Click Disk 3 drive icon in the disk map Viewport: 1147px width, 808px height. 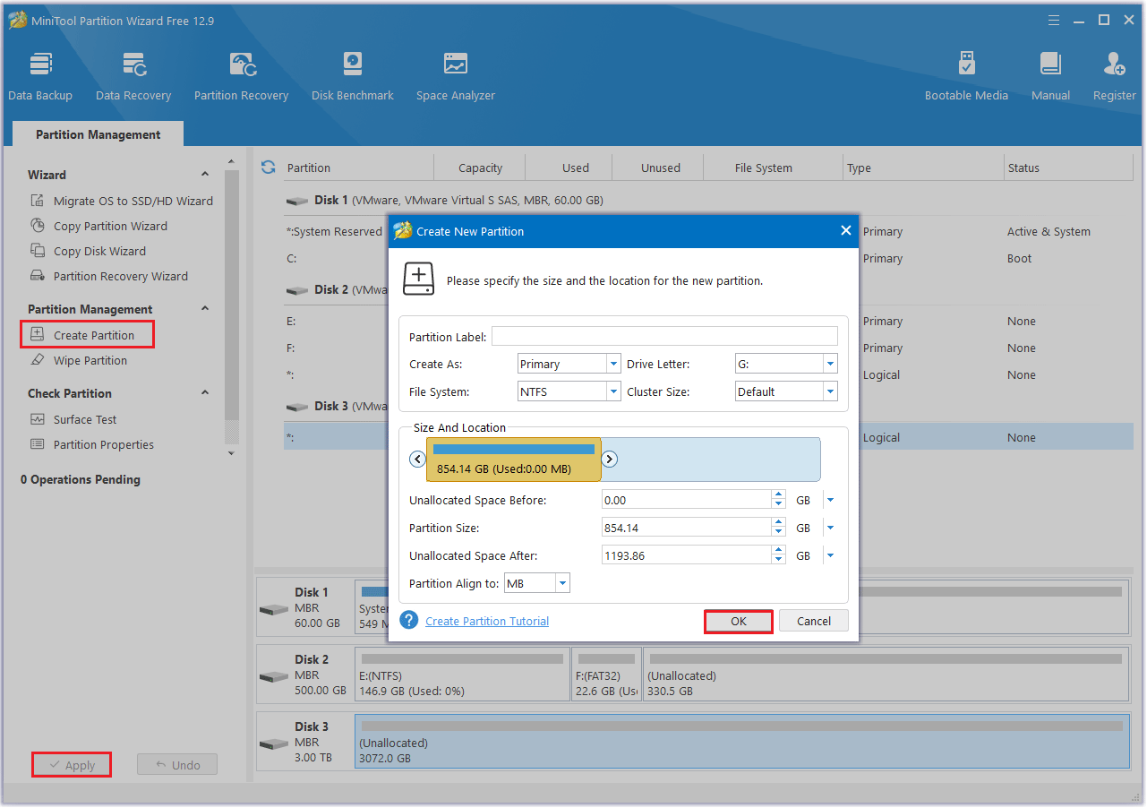275,744
